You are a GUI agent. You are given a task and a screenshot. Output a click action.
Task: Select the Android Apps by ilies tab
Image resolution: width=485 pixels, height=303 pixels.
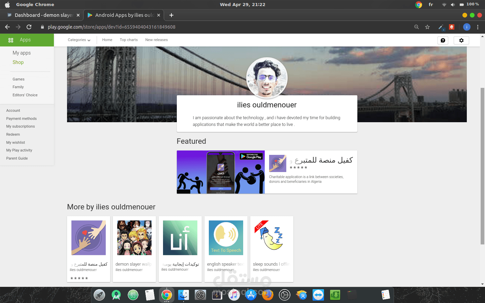point(123,15)
